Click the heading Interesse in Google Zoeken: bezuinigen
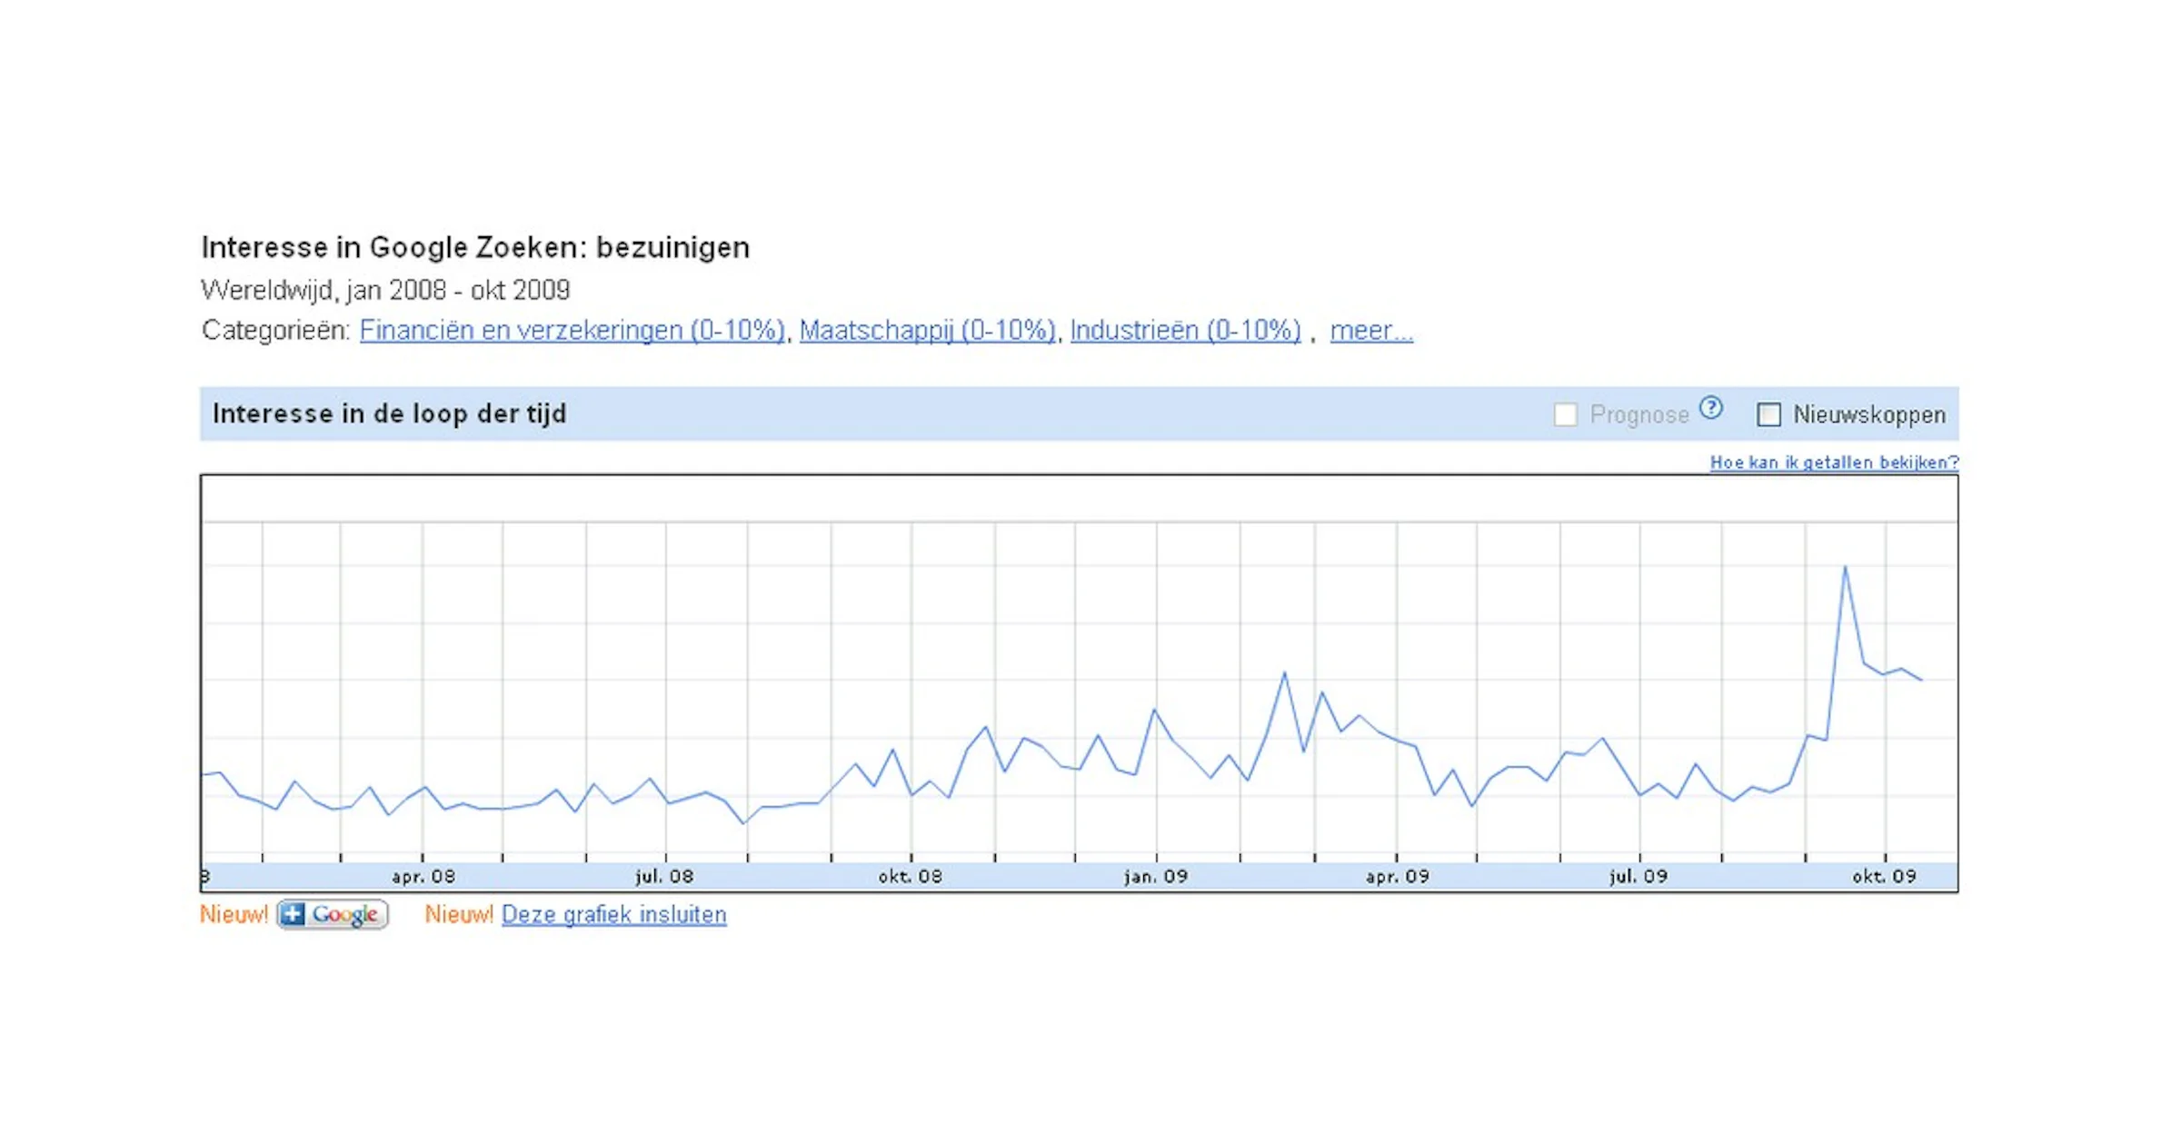 click(475, 247)
